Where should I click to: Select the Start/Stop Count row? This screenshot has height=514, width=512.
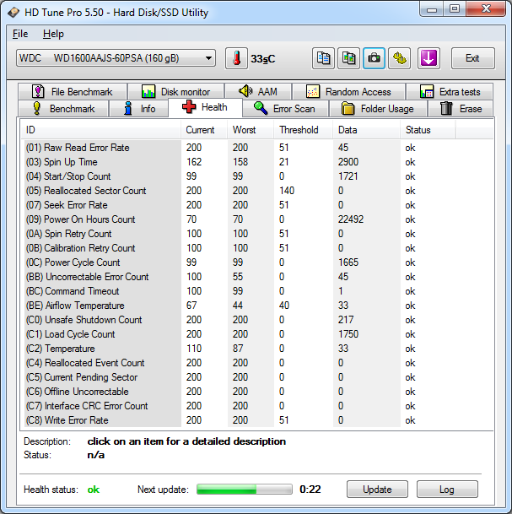tap(258, 176)
